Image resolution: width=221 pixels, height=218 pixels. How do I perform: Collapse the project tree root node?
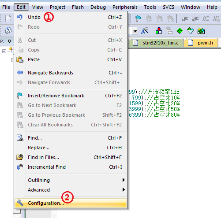[x=4, y=52]
